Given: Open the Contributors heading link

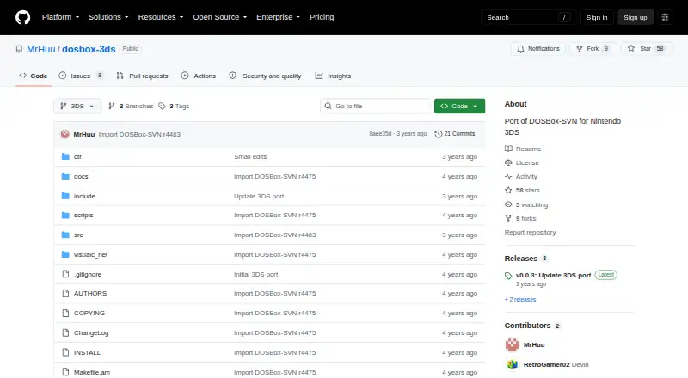Looking at the screenshot, I should 527,326.
